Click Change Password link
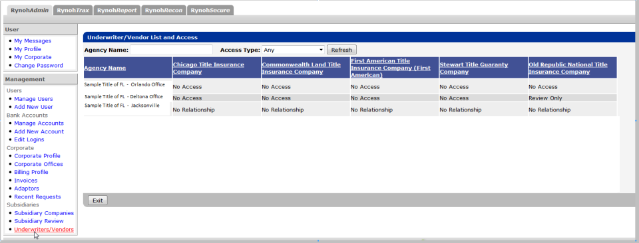This screenshot has width=639, height=243. click(39, 66)
